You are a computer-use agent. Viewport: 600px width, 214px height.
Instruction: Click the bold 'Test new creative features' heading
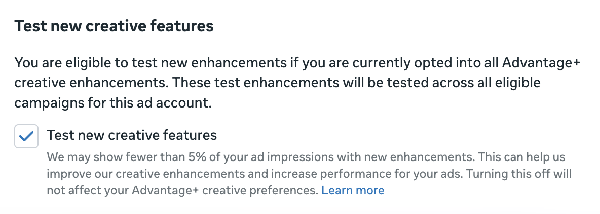pyautogui.click(x=114, y=26)
